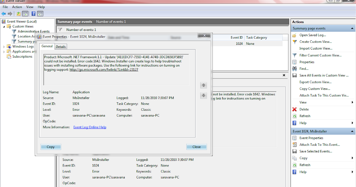
Task: Click Save Selected Events action
Action: pyautogui.click(x=316, y=151)
